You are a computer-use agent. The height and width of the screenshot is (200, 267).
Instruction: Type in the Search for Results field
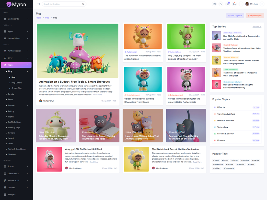[x=62, y=4]
